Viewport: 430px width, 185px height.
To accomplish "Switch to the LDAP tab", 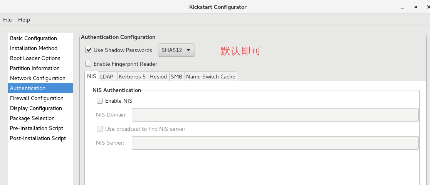I will coord(107,77).
